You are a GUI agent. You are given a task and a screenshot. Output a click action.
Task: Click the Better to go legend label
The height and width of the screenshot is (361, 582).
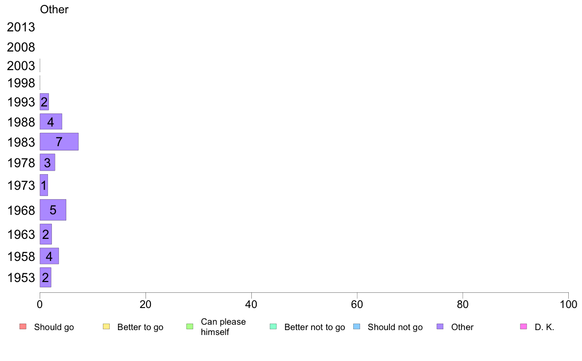pos(140,327)
